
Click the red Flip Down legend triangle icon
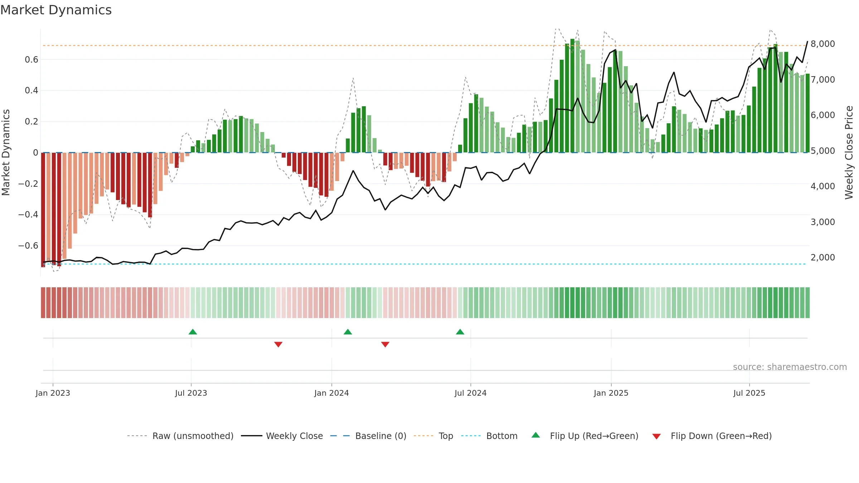click(x=656, y=436)
